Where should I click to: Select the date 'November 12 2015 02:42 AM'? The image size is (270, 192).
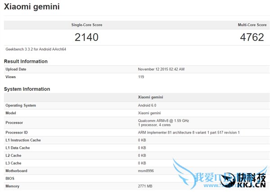(161, 69)
